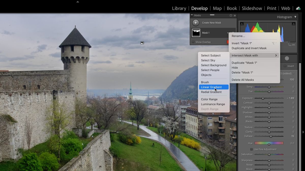Choose Delete All Masks from the context menu
This screenshot has width=305, height=171.
pos(243,80)
